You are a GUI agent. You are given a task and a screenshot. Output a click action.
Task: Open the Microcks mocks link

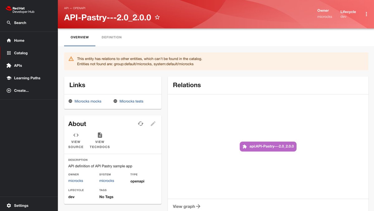[x=88, y=101]
